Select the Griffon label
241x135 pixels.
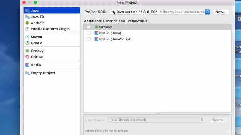37,57
